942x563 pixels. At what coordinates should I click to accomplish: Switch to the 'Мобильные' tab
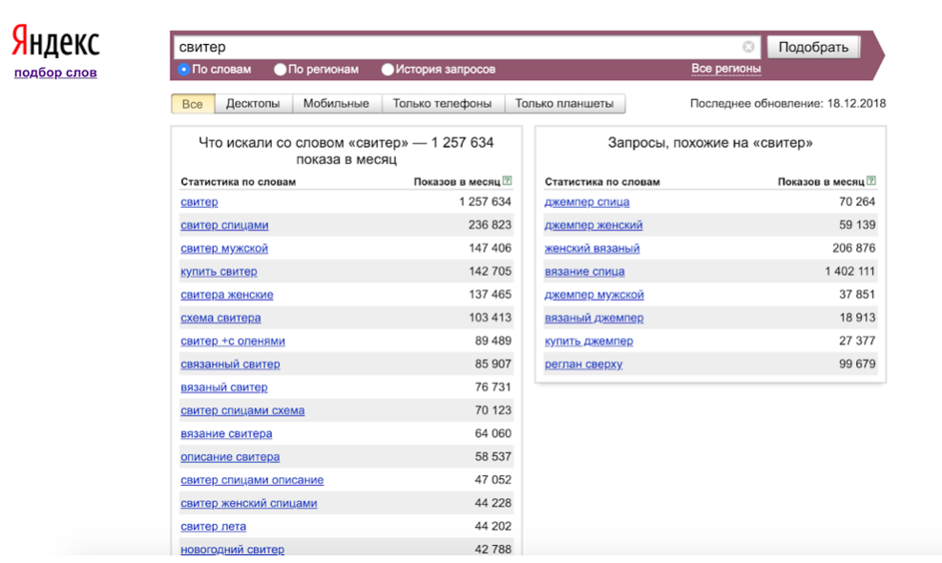click(x=336, y=104)
